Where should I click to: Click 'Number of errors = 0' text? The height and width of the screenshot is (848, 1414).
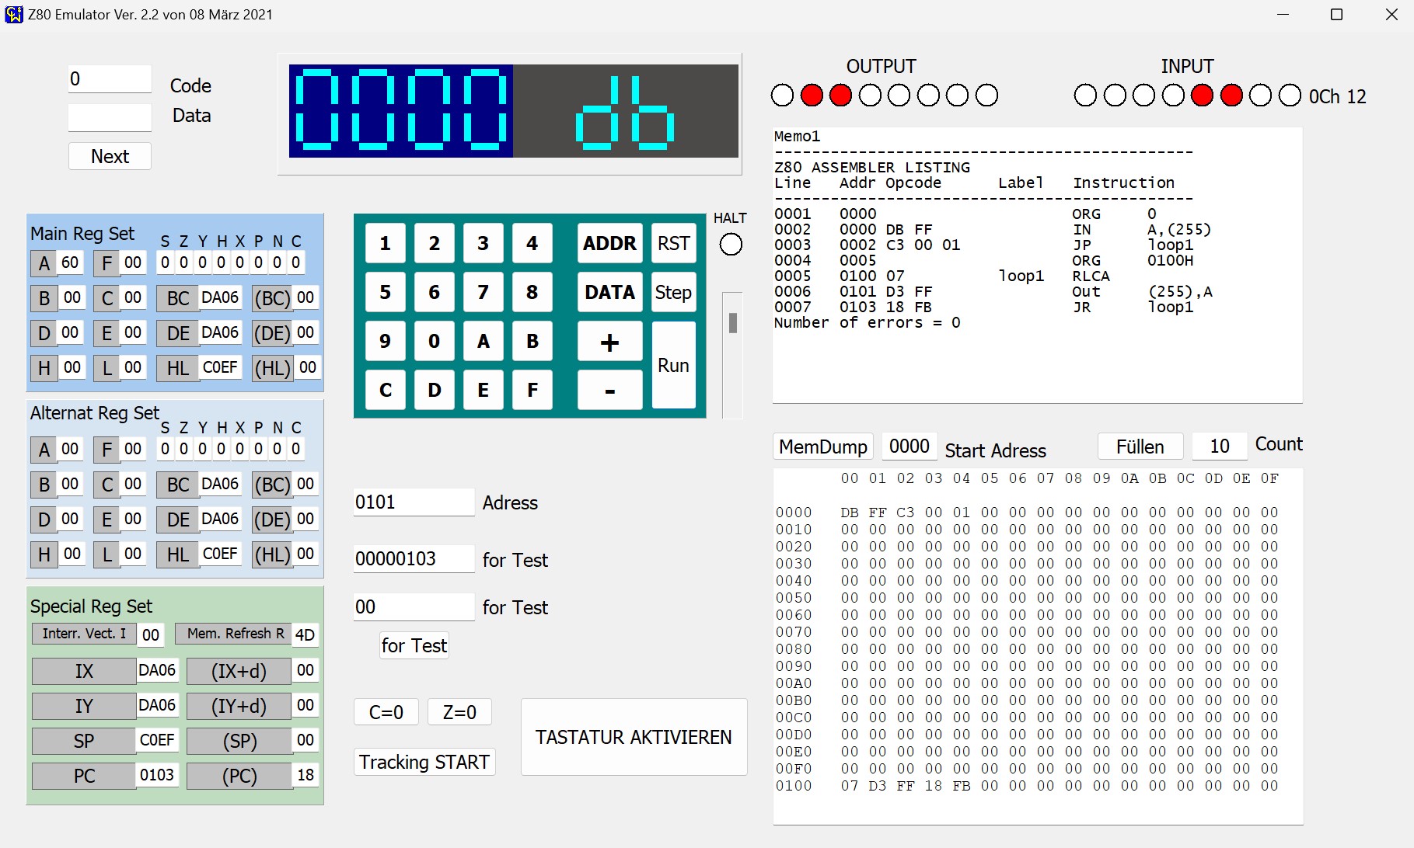point(867,322)
